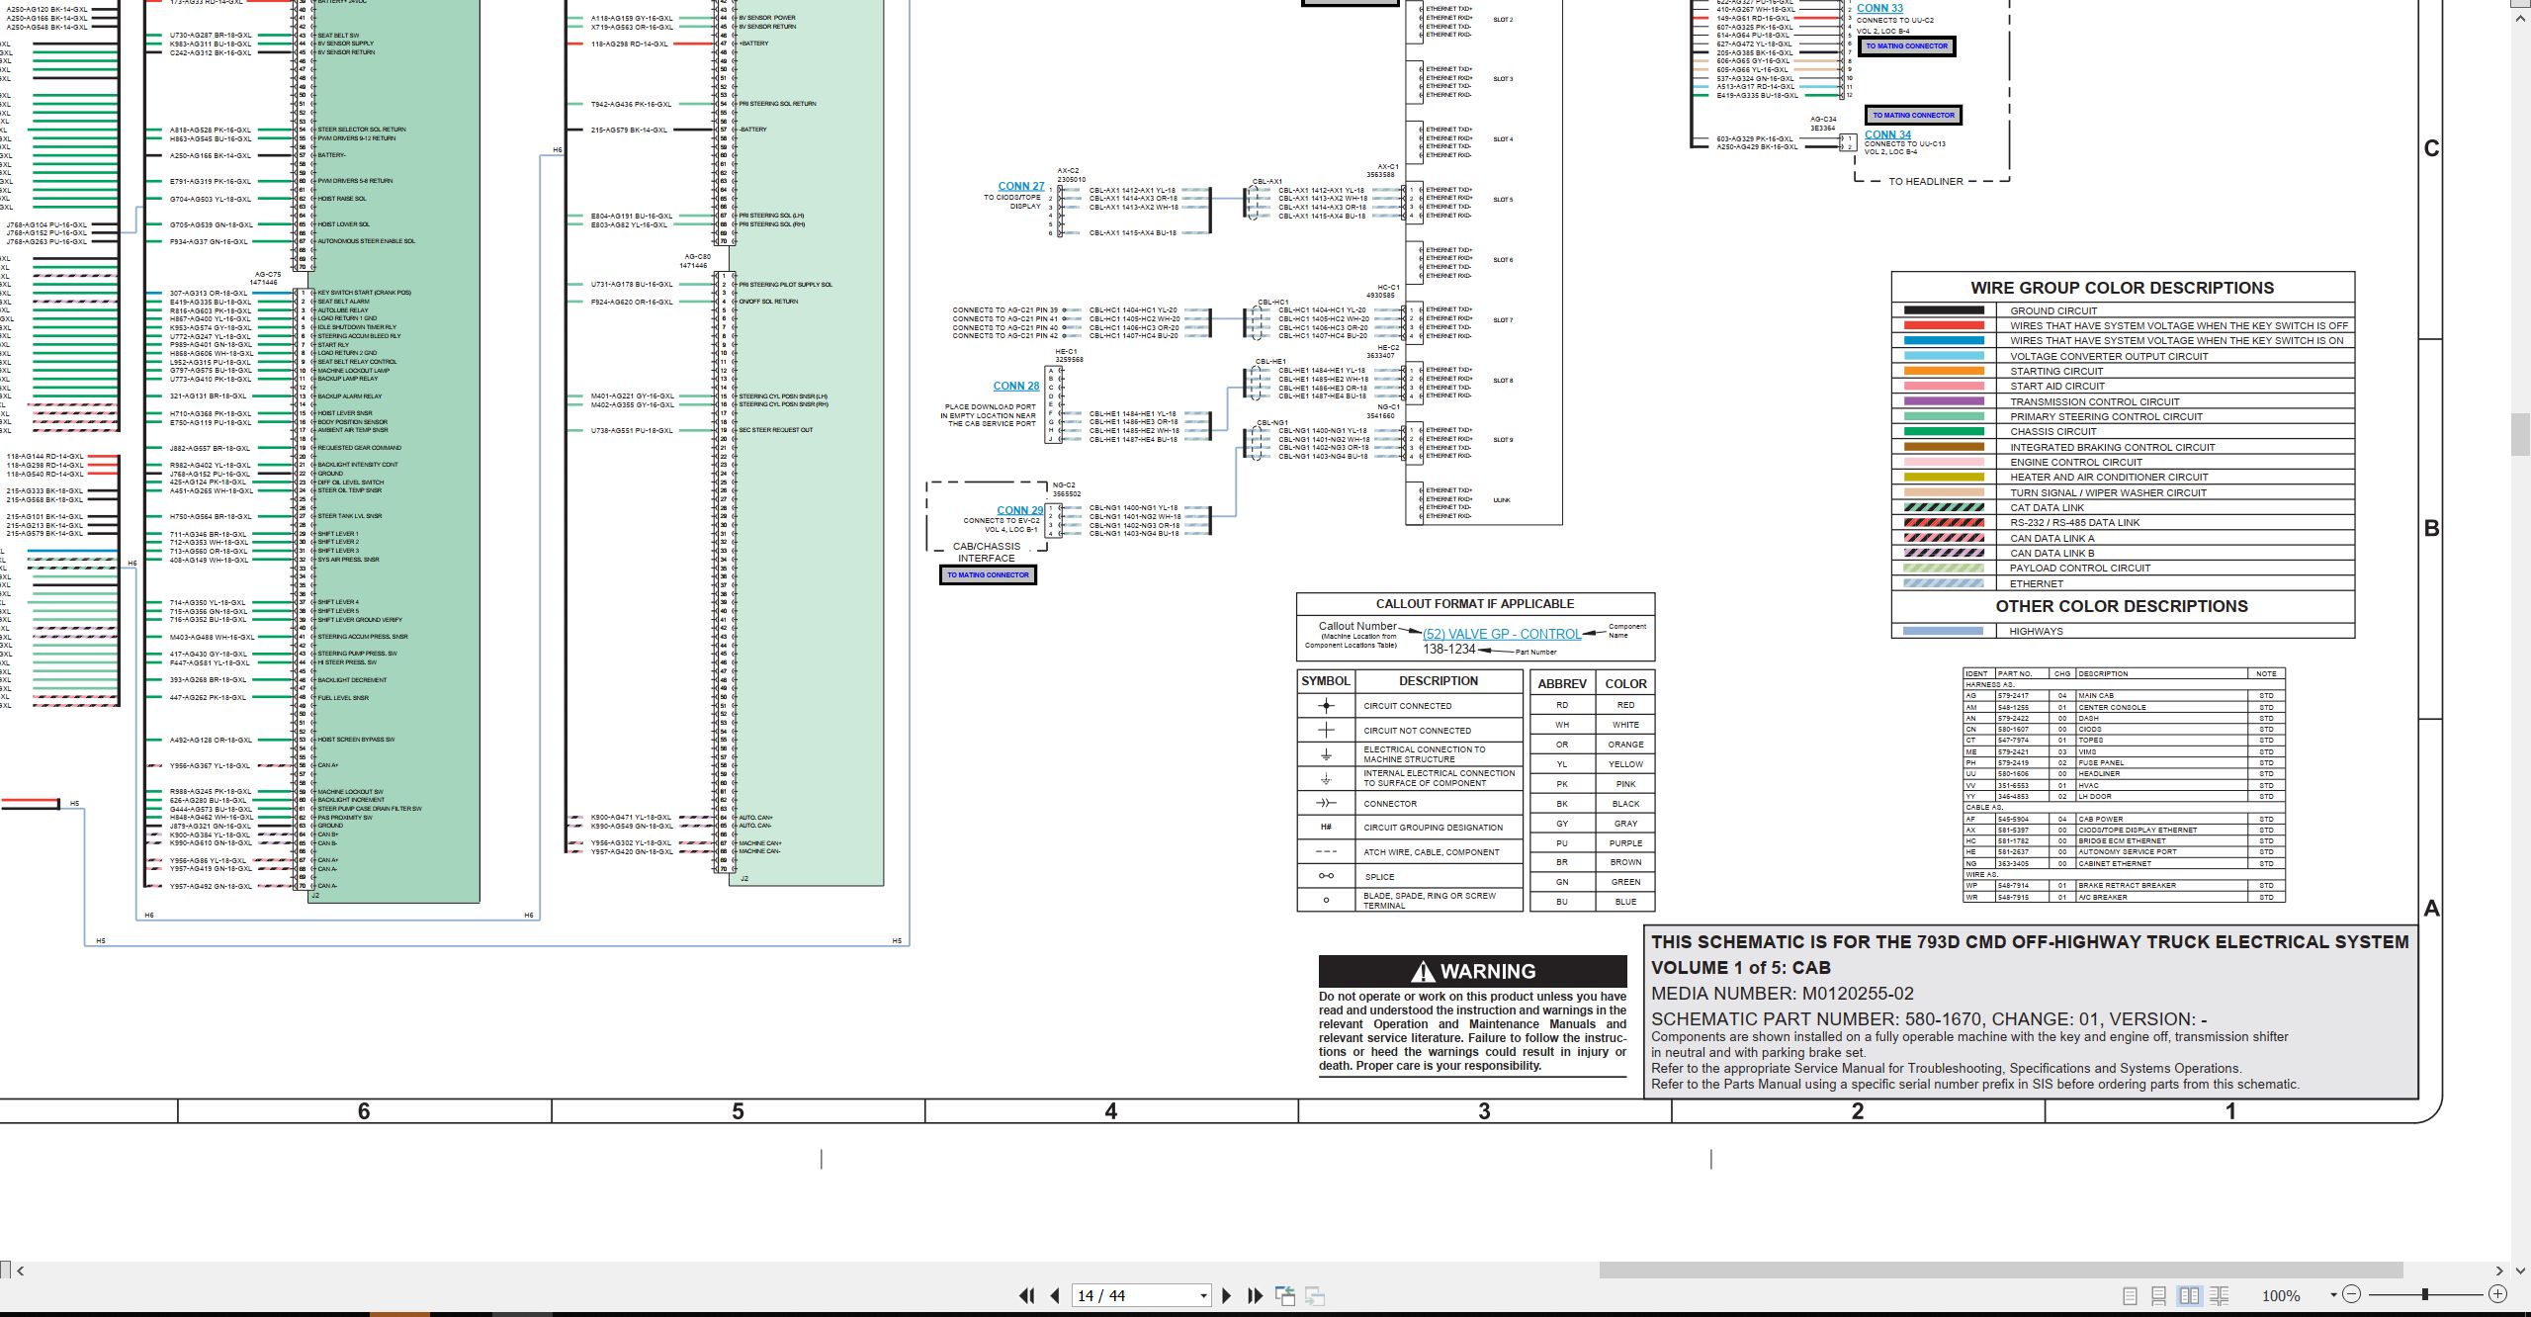Click the SEC STEER REQUEST OUT label
The width and height of the screenshot is (2531, 1317).
pyautogui.click(x=776, y=430)
